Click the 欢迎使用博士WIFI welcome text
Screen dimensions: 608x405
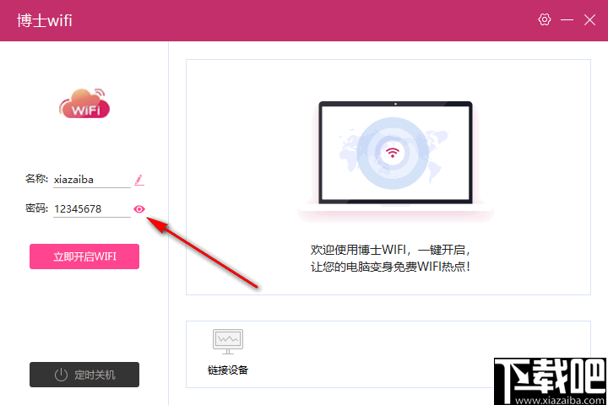390,250
